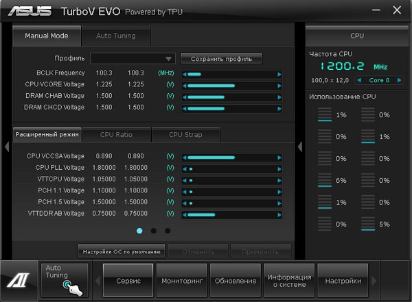Decrease DRAM CHCD Voltage with left arrow
Viewport: 412px width, 302px height.
pos(185,108)
